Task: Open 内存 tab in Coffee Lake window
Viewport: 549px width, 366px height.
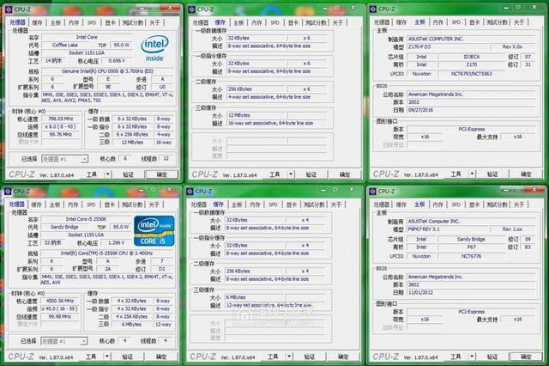Action: (74, 23)
